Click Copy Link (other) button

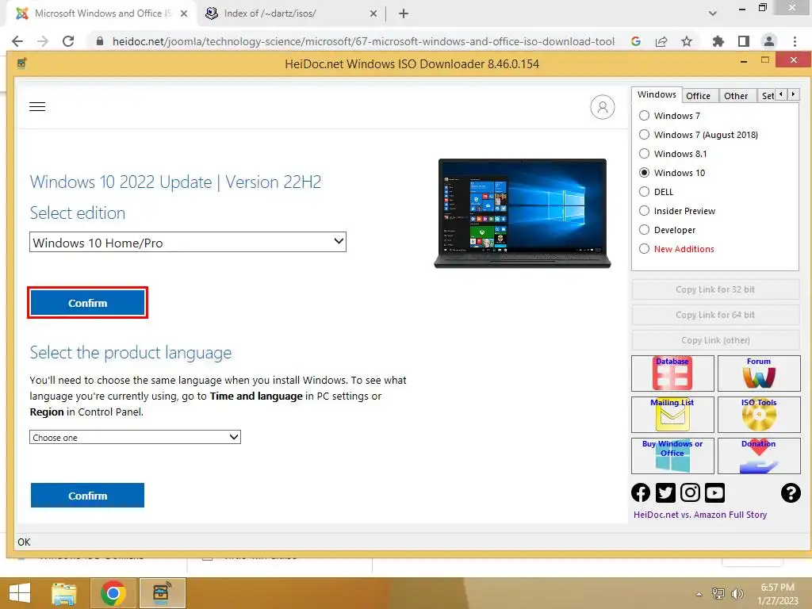tap(715, 340)
